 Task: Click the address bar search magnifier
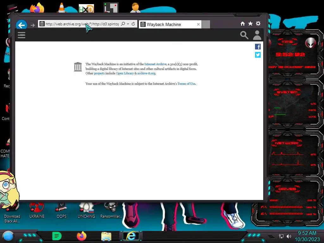click(123, 24)
